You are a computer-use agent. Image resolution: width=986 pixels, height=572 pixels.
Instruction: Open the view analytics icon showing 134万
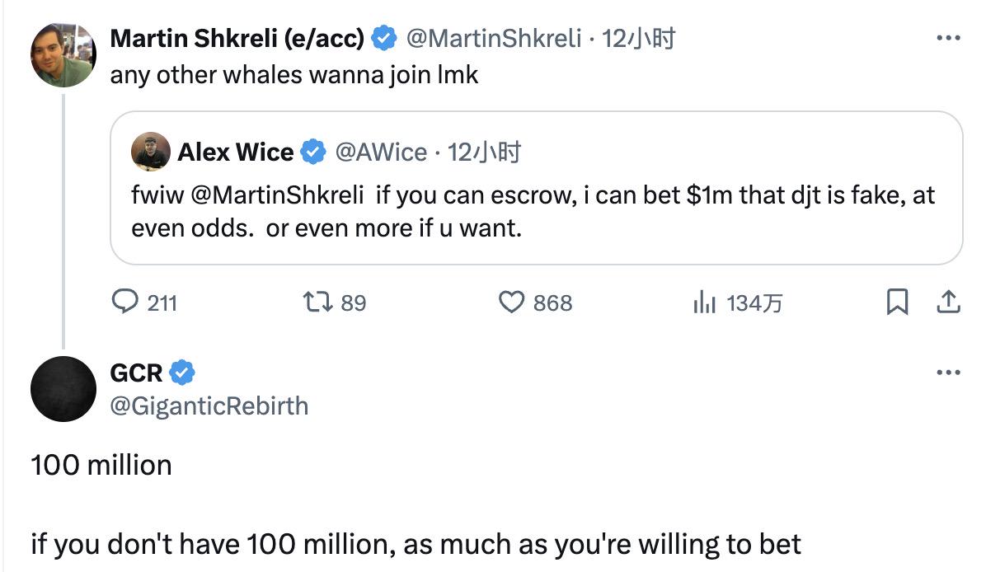click(x=704, y=303)
